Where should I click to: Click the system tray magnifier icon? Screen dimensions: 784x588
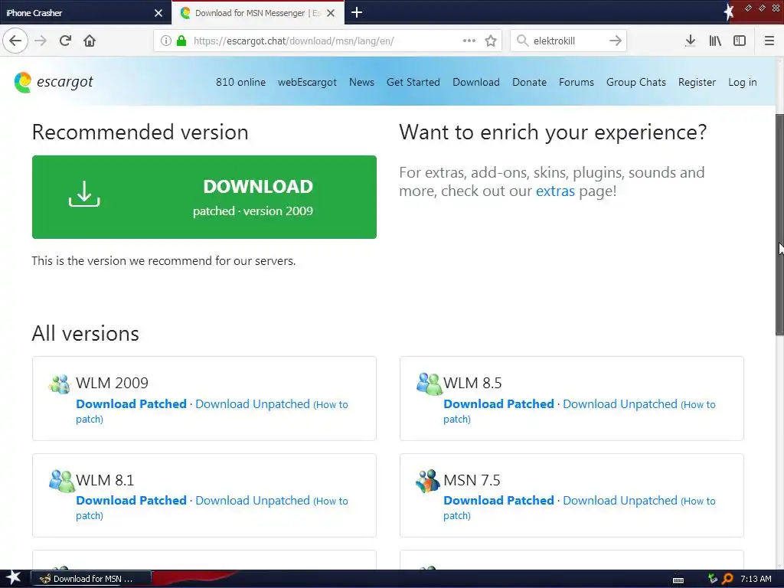pos(727,579)
